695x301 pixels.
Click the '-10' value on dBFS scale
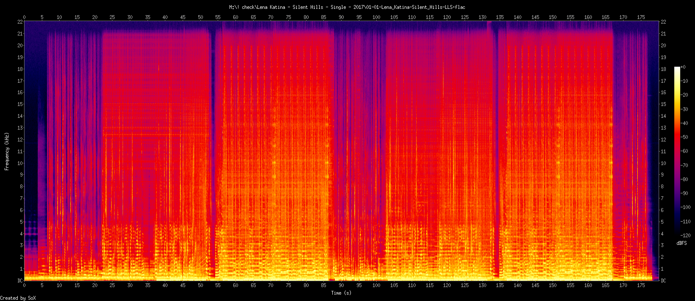[x=684, y=81]
